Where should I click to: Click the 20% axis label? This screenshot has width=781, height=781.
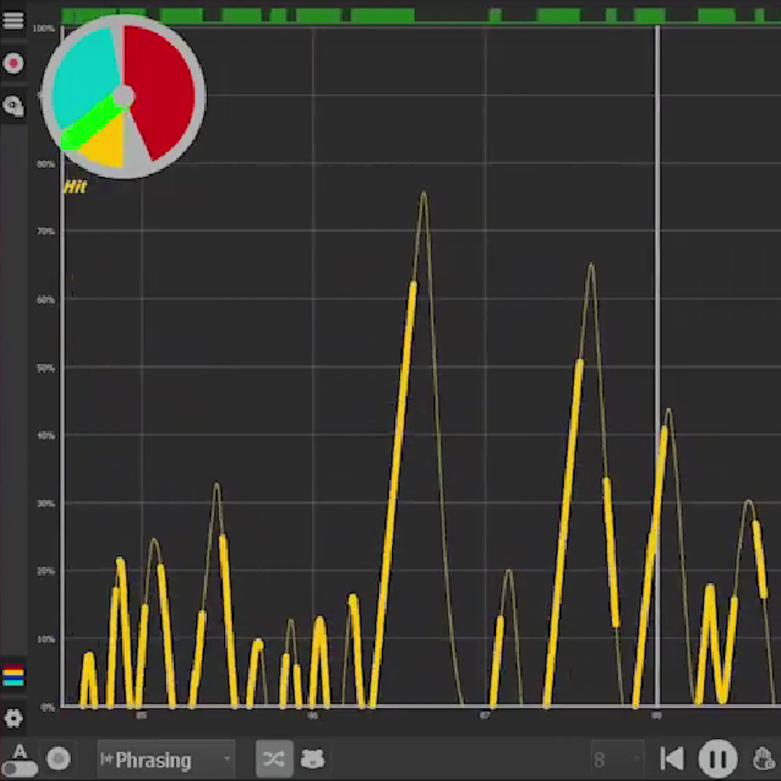click(x=45, y=572)
